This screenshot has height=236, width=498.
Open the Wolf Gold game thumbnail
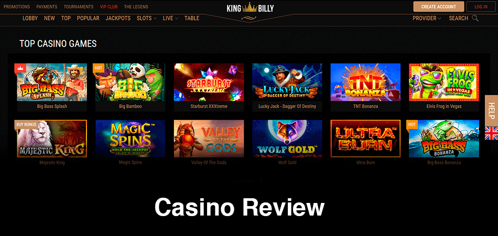coord(287,138)
